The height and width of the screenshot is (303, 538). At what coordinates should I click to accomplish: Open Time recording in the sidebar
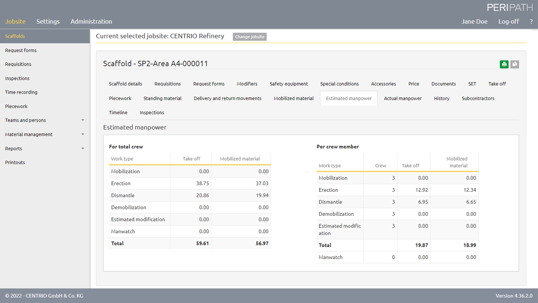coord(21,92)
